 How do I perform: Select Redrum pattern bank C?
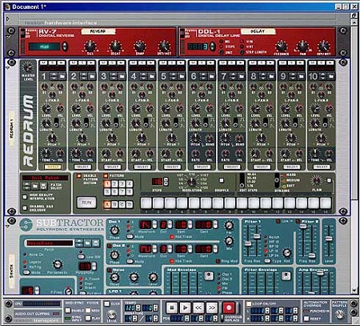tap(122, 204)
